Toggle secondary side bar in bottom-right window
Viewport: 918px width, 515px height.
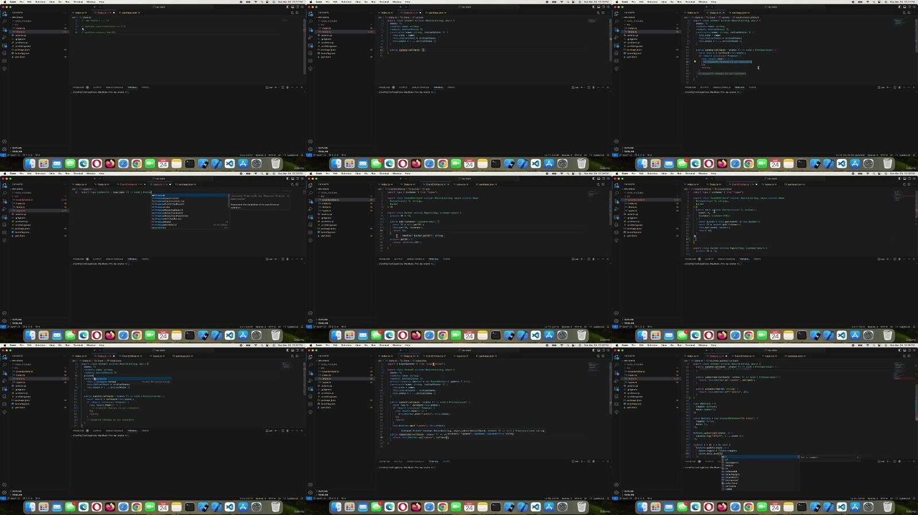tap(909, 350)
